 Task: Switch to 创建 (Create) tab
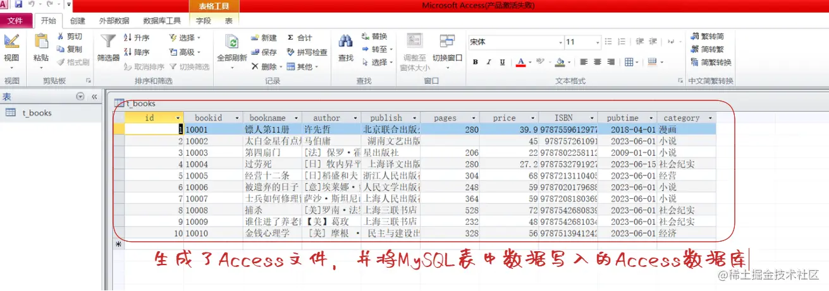tap(78, 21)
